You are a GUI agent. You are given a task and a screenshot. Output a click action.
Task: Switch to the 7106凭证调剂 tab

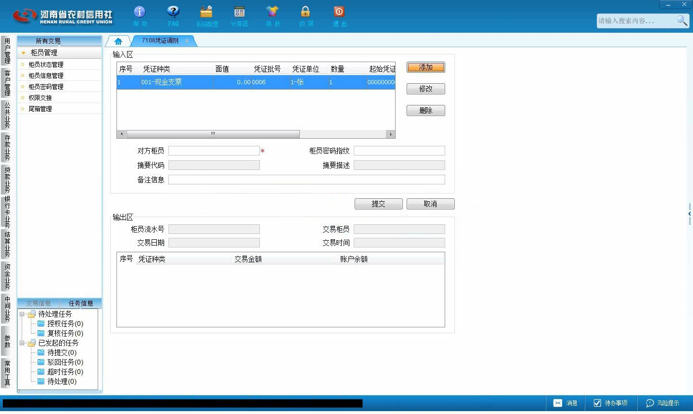pyautogui.click(x=160, y=41)
